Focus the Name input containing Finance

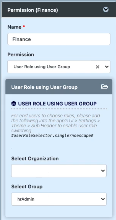coord(59,39)
